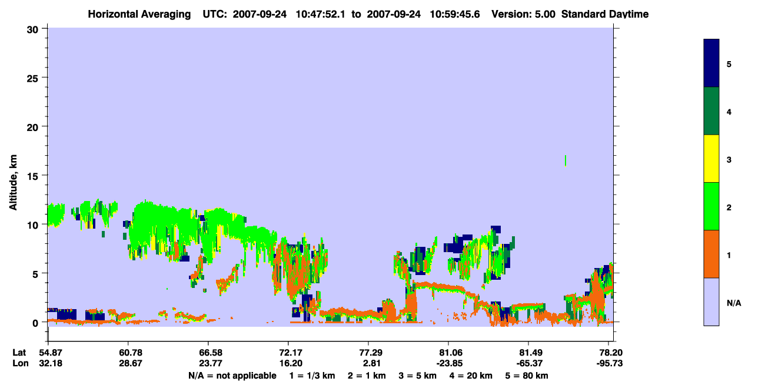Click latitude value 72.17
765x392 pixels.
[288, 353]
